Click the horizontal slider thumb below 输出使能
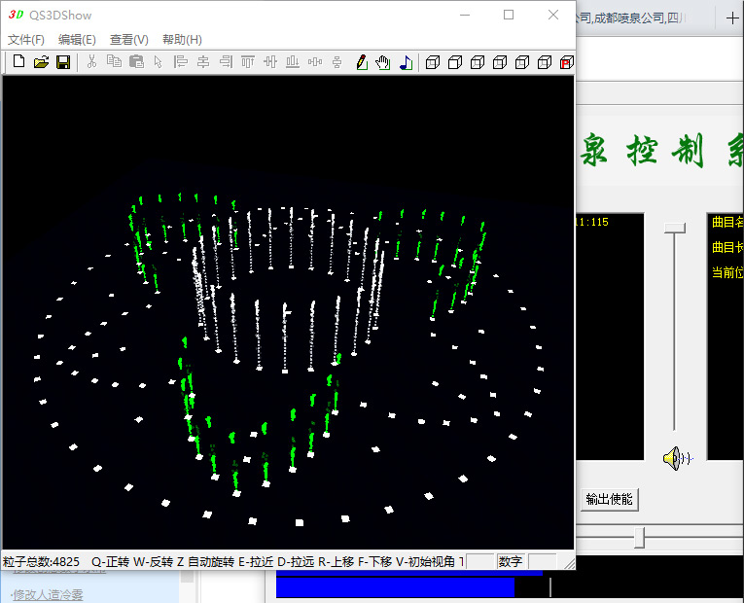 tap(639, 537)
